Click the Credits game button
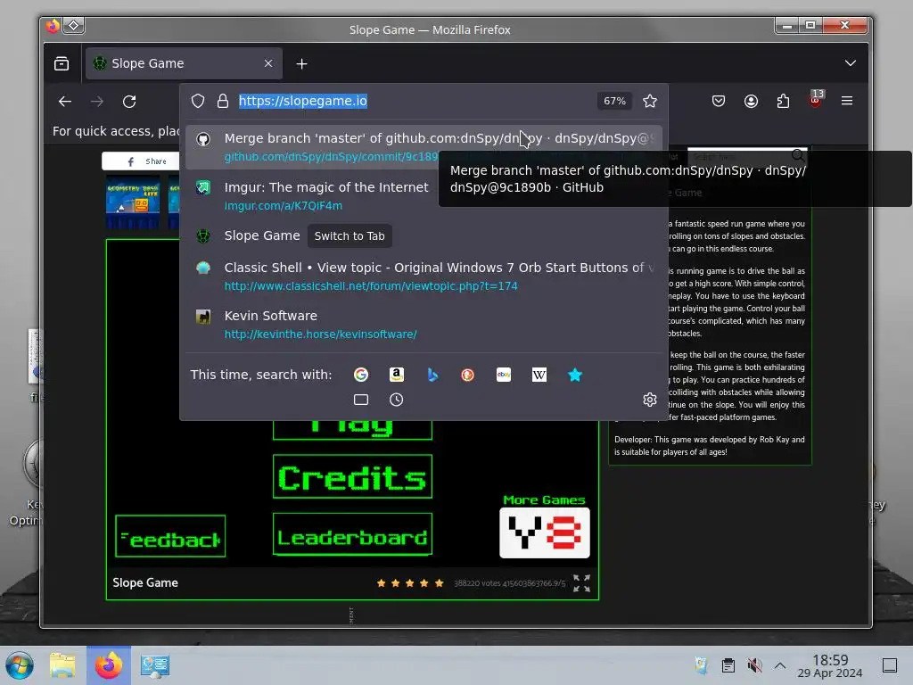Viewport: 913px width, 685px height. [352, 476]
